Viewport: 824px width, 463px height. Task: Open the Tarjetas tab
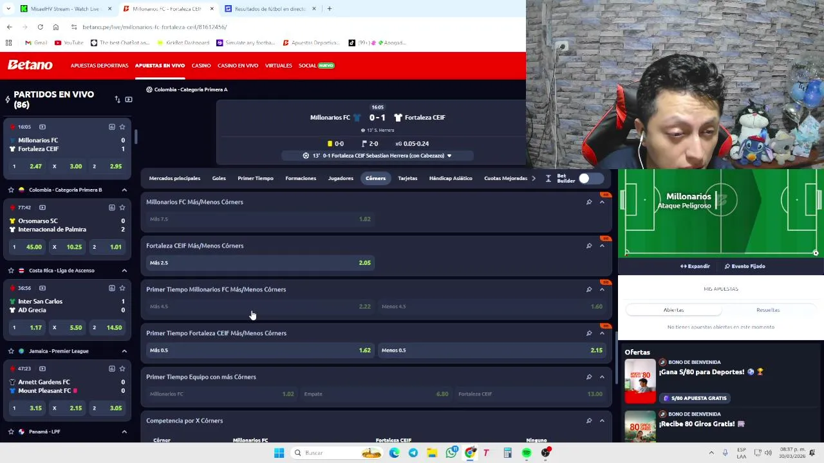tap(407, 178)
